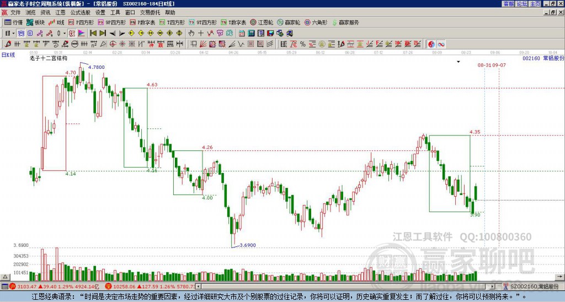The width and height of the screenshot is (565, 302).
Task: Click the horizontal scrollbar right arrow
Action: [493, 287]
